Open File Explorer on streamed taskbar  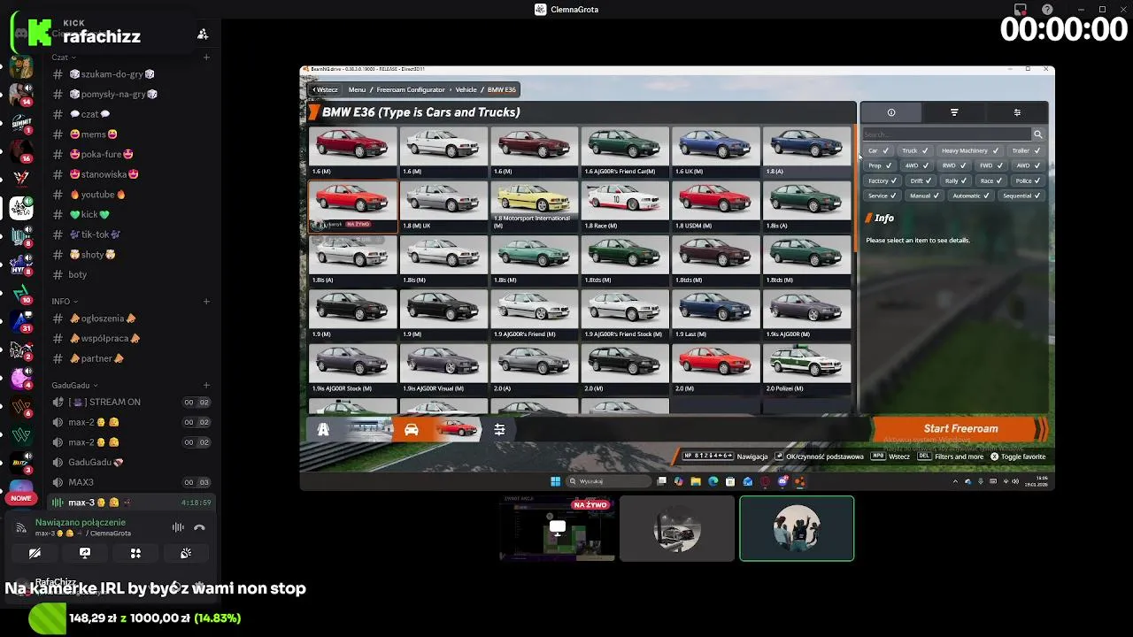tap(696, 481)
